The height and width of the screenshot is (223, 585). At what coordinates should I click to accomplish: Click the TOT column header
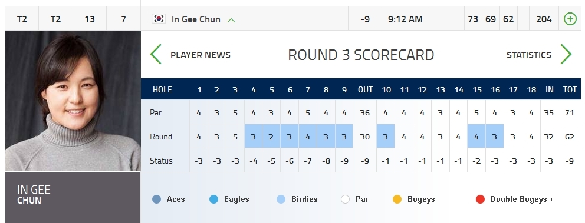pyautogui.click(x=570, y=89)
